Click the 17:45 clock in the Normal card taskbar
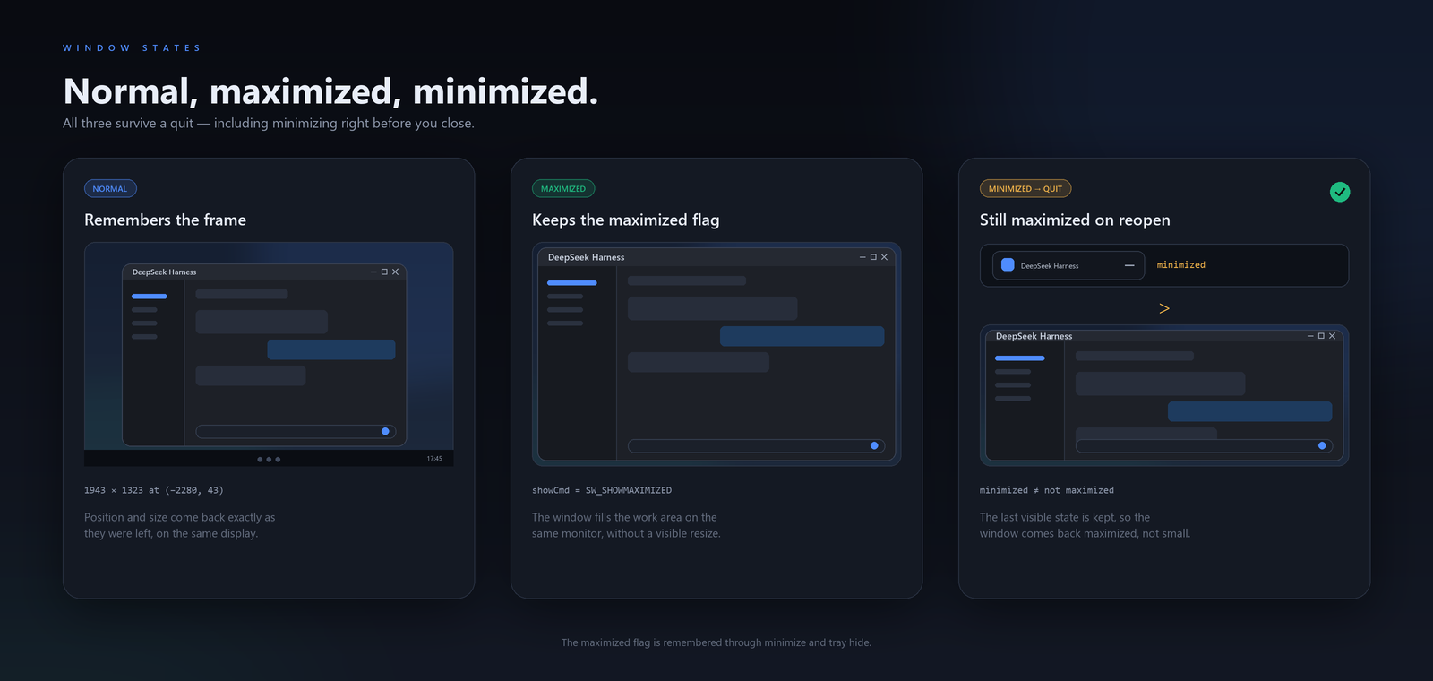The height and width of the screenshot is (681, 1433). pos(434,459)
